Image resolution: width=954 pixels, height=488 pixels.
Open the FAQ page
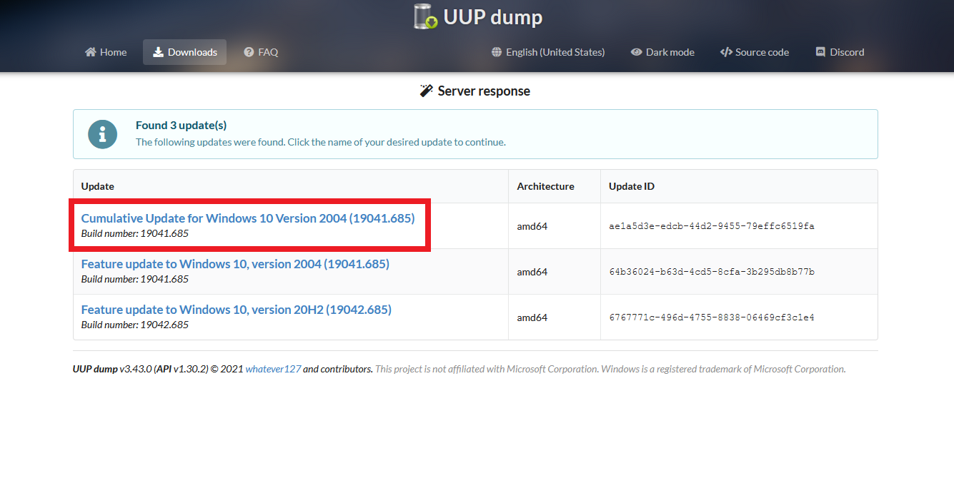tap(261, 52)
